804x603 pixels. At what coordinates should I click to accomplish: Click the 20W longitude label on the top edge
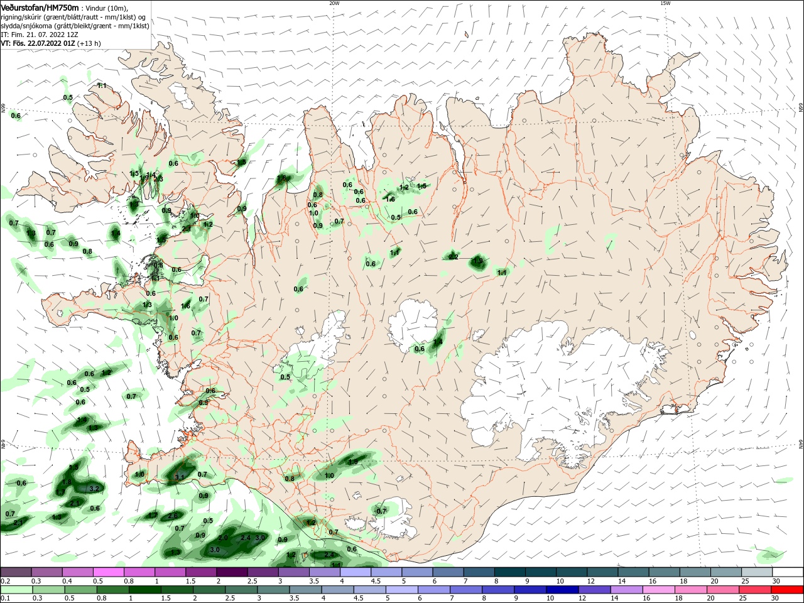click(x=334, y=3)
